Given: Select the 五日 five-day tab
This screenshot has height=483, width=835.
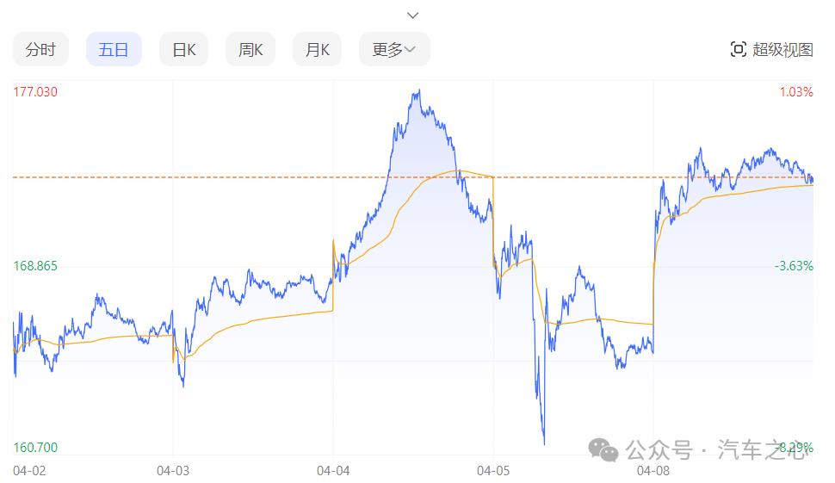Looking at the screenshot, I should (x=114, y=50).
